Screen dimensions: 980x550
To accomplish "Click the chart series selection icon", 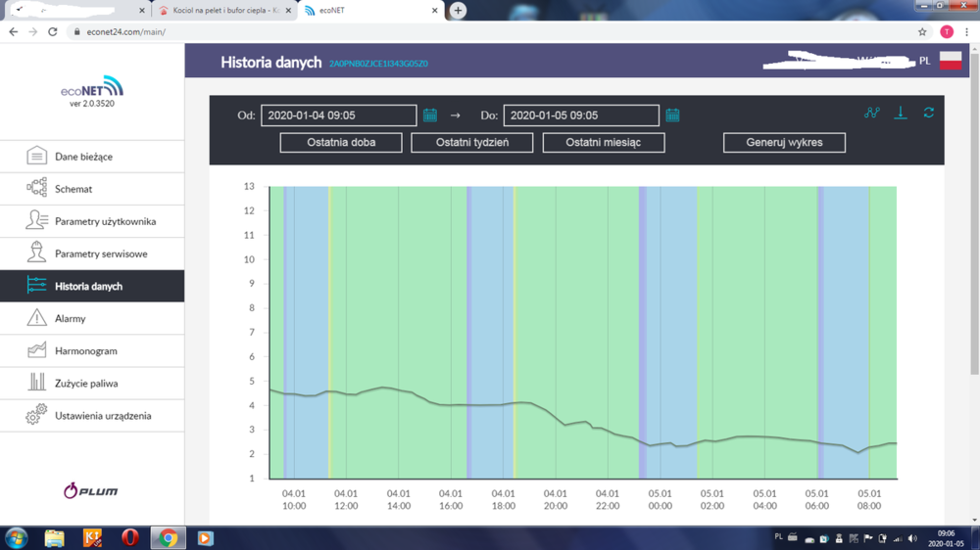I will tap(871, 113).
